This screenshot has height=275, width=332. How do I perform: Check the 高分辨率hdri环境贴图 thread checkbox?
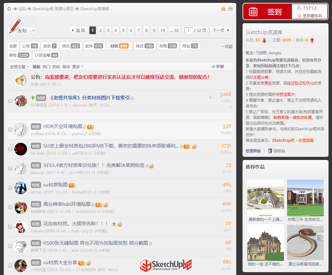pos(10,207)
